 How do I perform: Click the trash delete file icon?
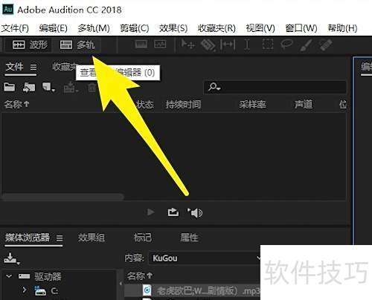[92, 88]
